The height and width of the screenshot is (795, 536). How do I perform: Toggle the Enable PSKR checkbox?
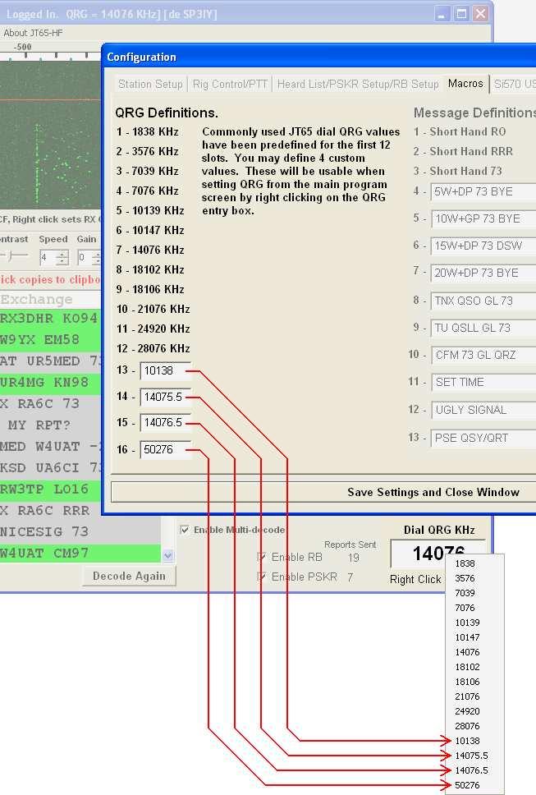(262, 577)
